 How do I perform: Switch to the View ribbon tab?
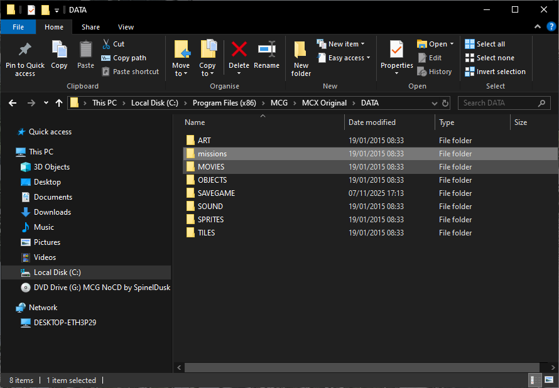126,27
